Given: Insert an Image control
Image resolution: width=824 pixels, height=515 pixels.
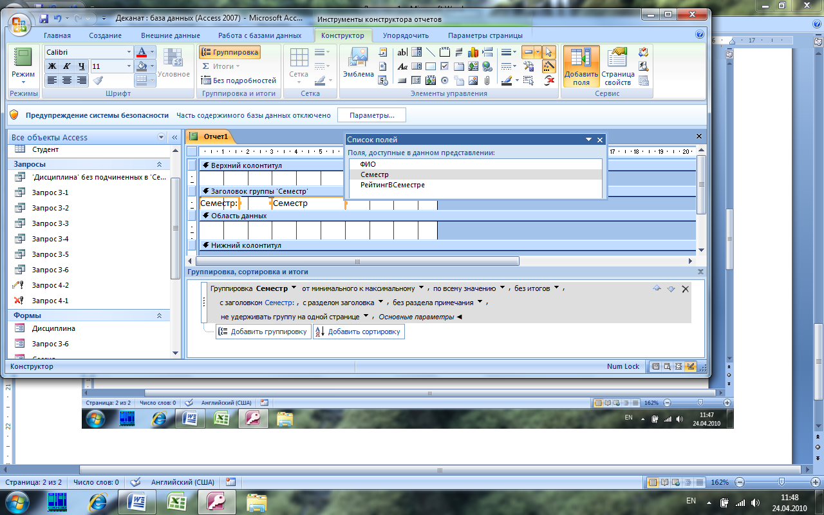Looking at the screenshot, I should point(473,80).
